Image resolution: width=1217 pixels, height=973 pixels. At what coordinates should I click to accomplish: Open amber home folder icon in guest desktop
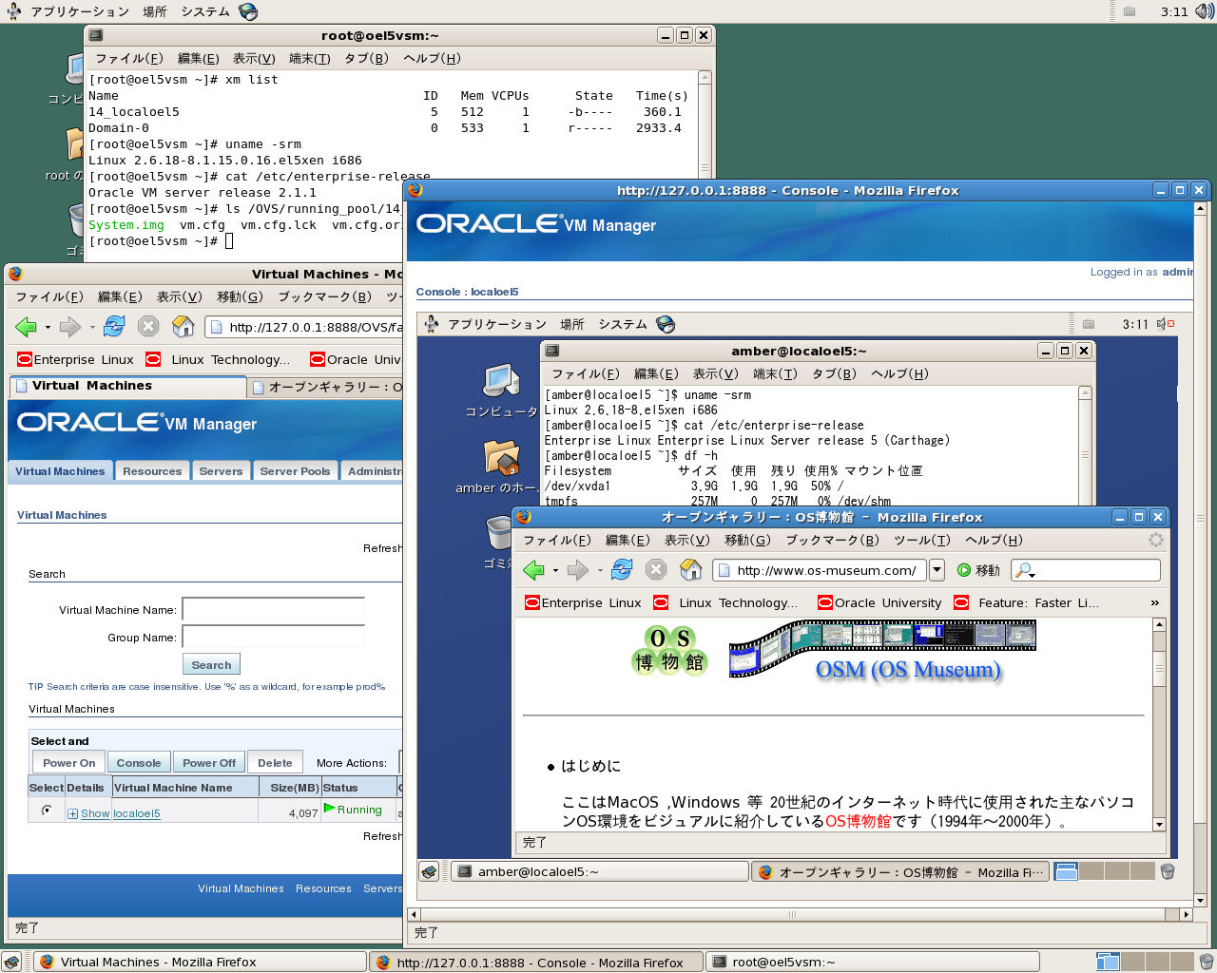(501, 458)
